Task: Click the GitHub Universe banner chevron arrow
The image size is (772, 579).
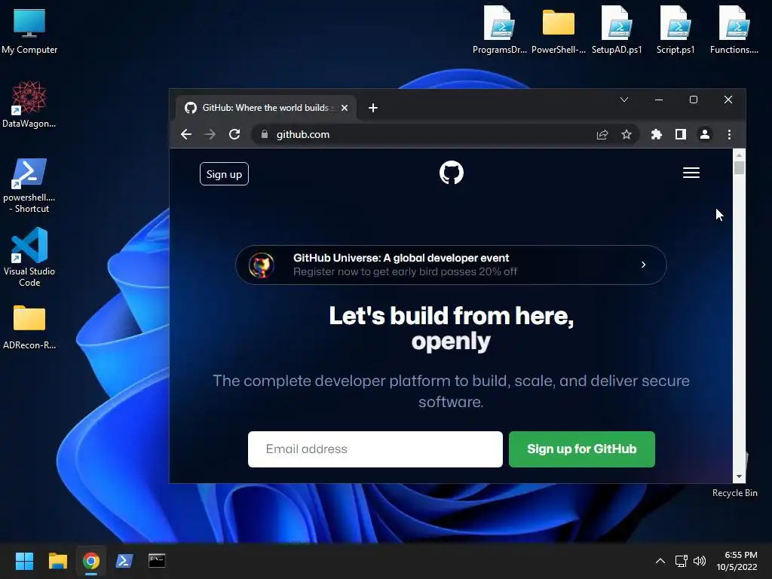Action: coord(643,265)
